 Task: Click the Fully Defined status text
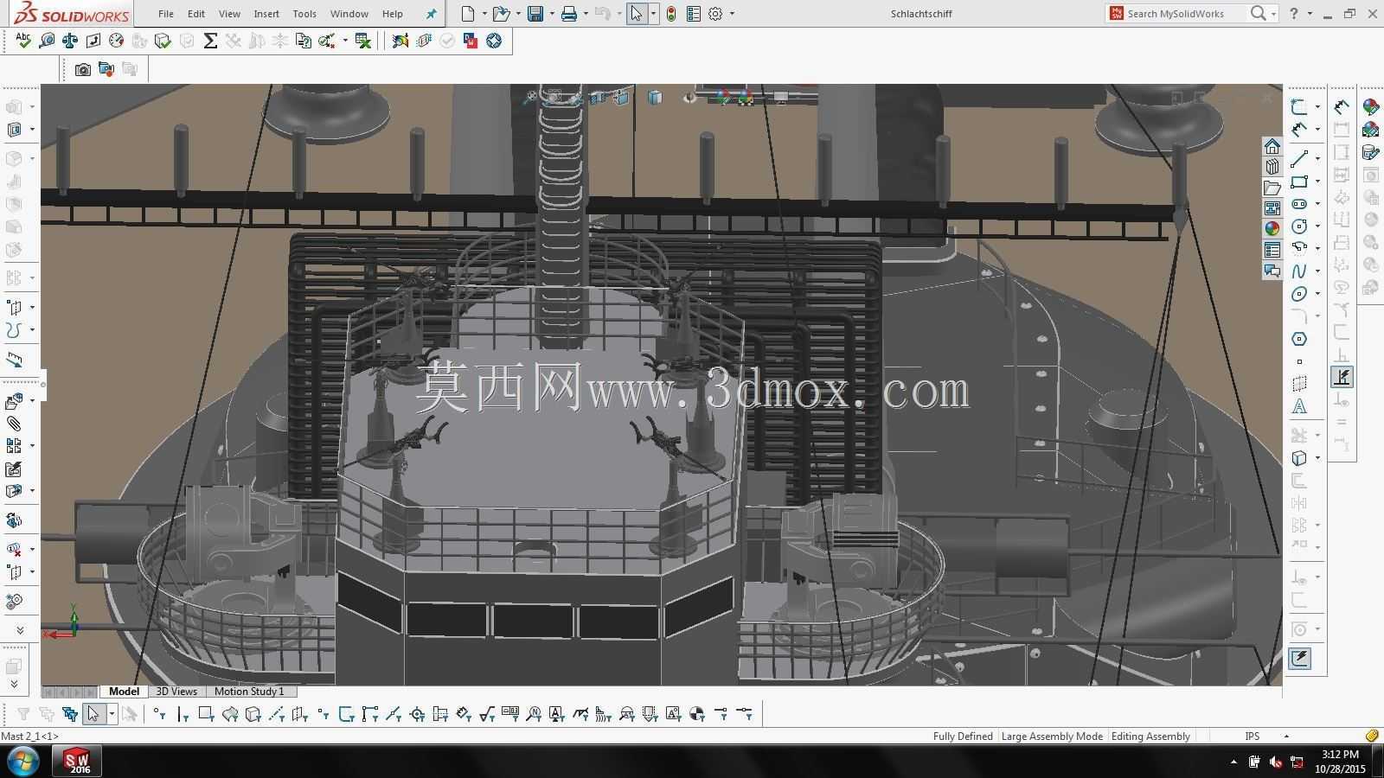pyautogui.click(x=963, y=737)
